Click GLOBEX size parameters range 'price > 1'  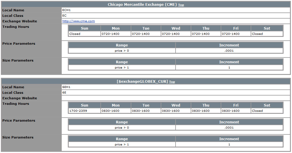coord(122,145)
